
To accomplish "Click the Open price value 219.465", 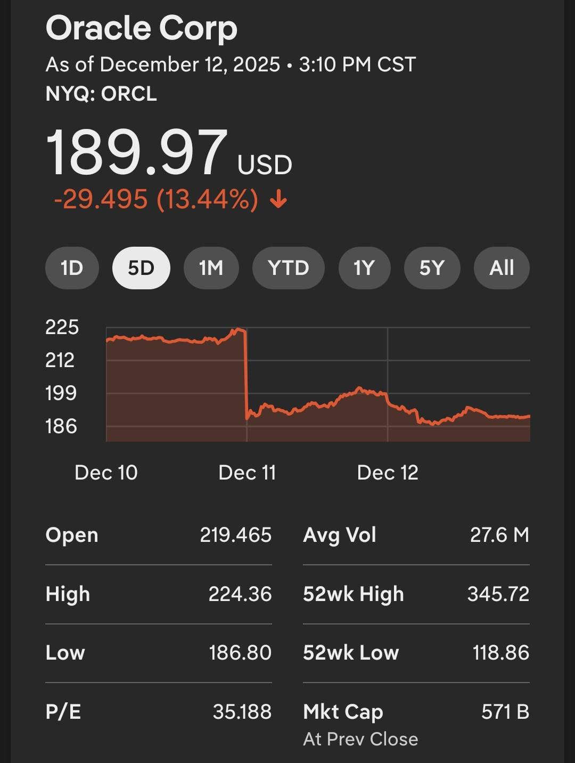I will [236, 535].
